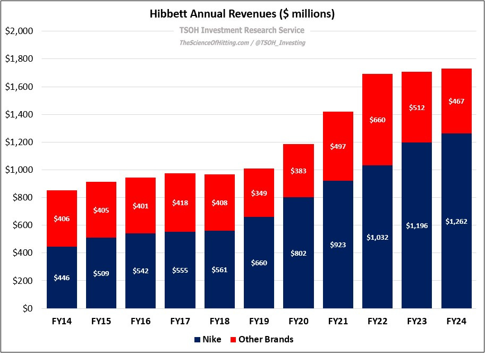Click the Nike navy legend swatch

pyautogui.click(x=197, y=340)
